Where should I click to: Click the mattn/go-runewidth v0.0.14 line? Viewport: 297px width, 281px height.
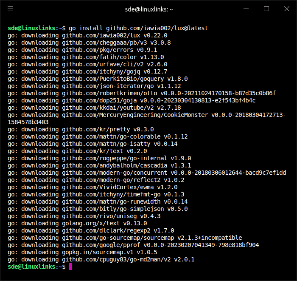(x=98, y=202)
